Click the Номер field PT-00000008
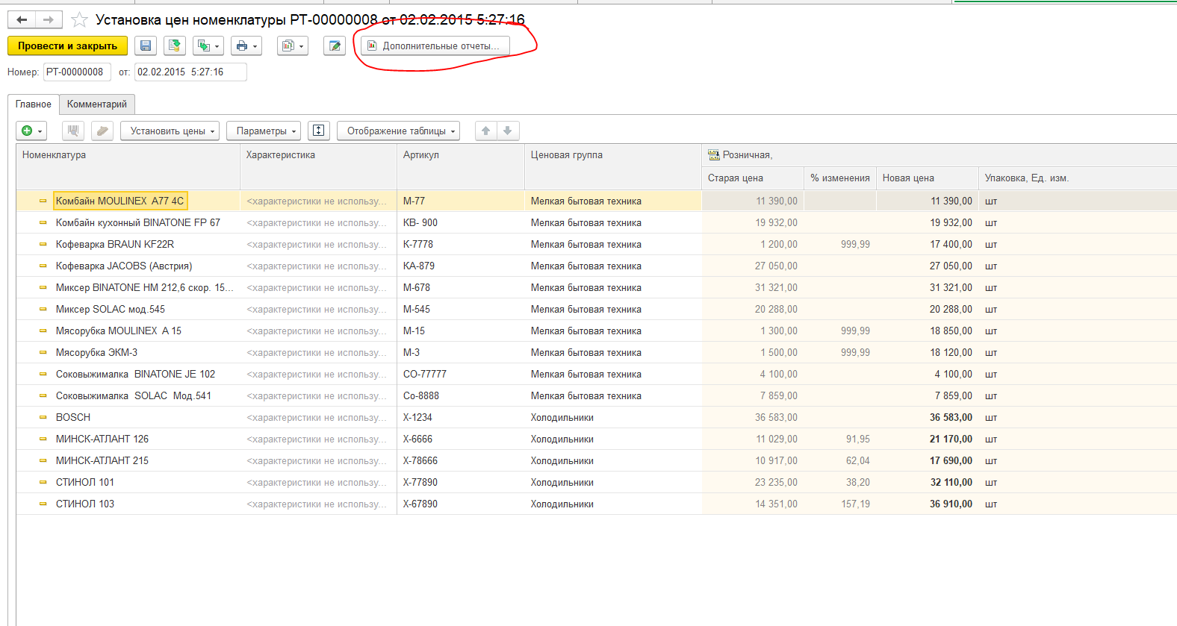This screenshot has width=1177, height=626. pyautogui.click(x=77, y=72)
